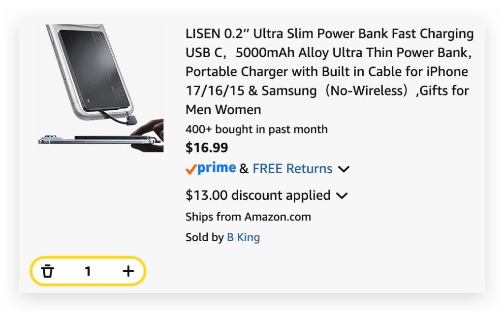Click '400+ bought in past month' text
The image size is (504, 312).
(256, 129)
